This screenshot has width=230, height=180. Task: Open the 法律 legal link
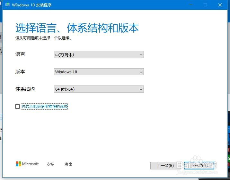(68, 164)
